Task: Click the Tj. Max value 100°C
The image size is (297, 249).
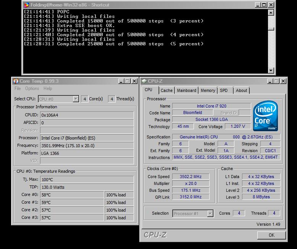Action: point(87,180)
